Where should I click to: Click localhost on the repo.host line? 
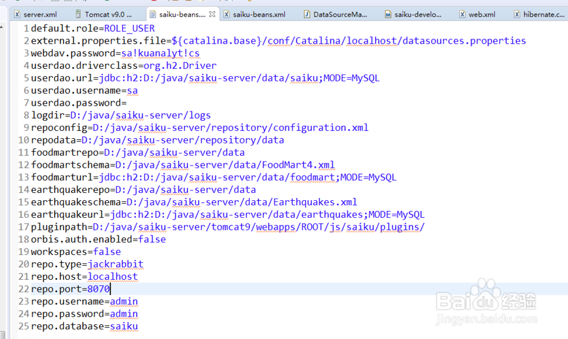112,276
